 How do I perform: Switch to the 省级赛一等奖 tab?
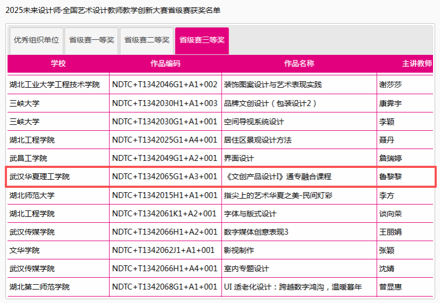pos(91,40)
